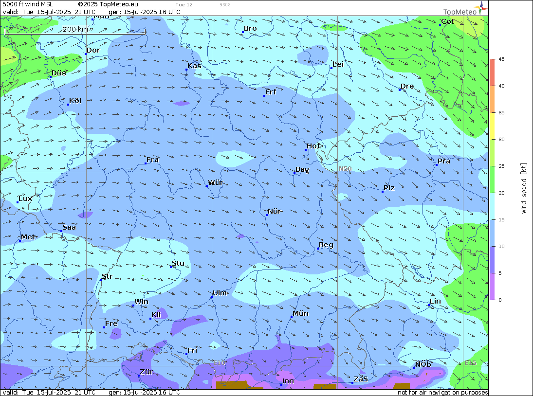Select the blue 10–15 kt legend band
Image resolution: width=533 pixels, height=396 pixels.
point(492,233)
